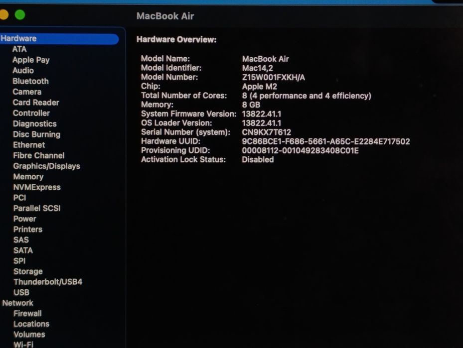Select USB in the sidebar
The image size is (463, 348).
click(21, 293)
